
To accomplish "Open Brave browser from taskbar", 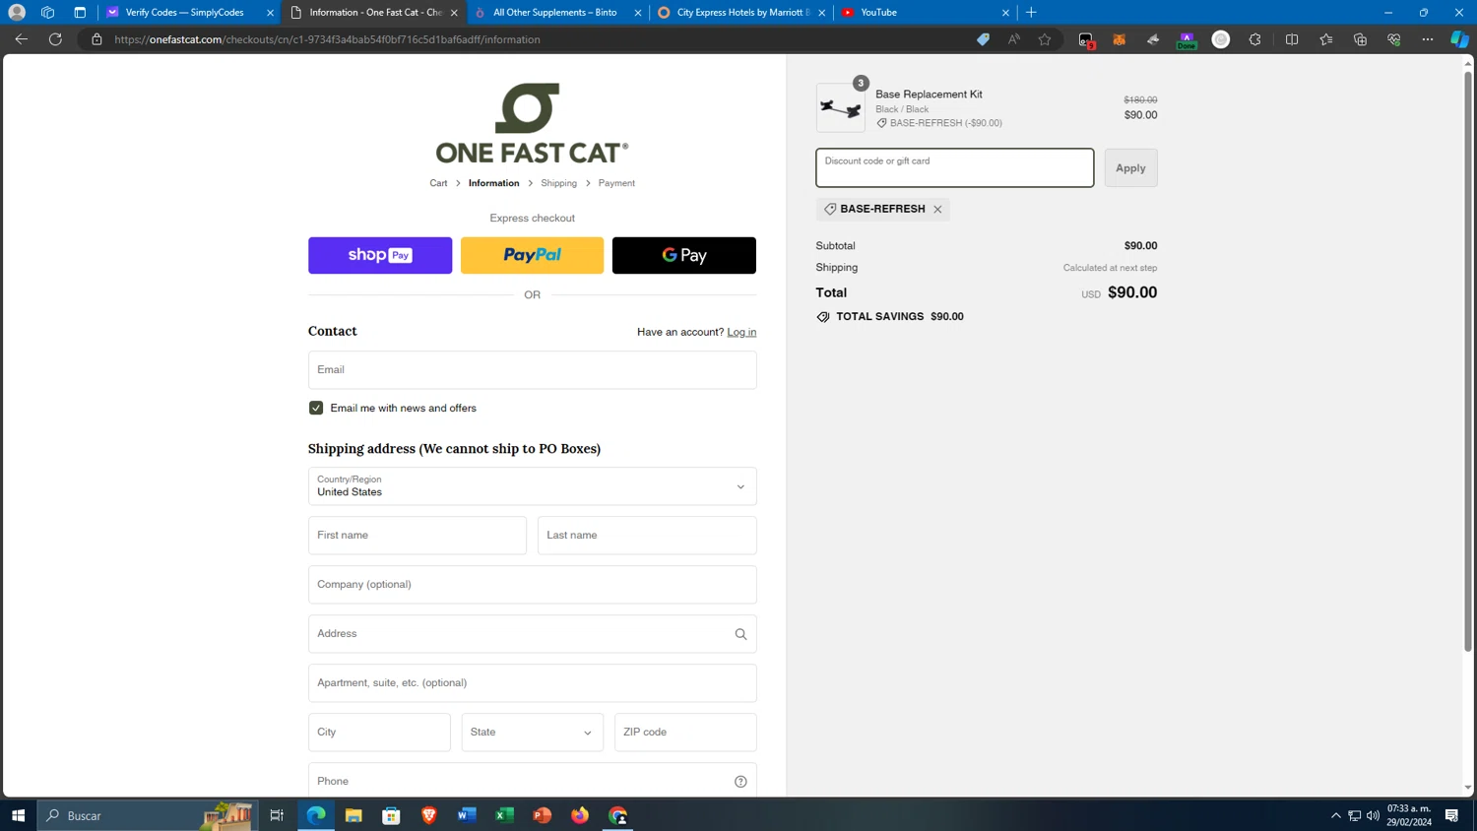I will 429,815.
